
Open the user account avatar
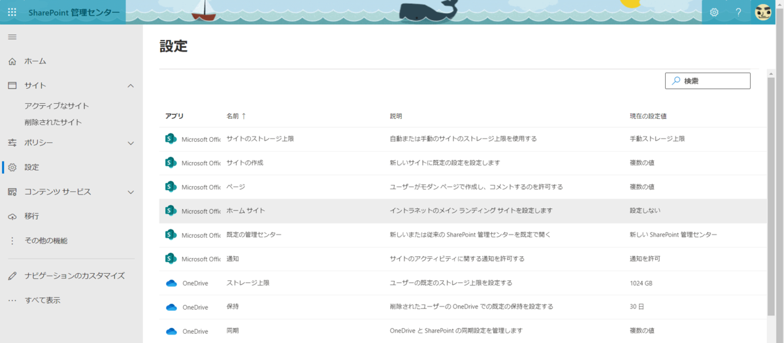click(x=762, y=12)
